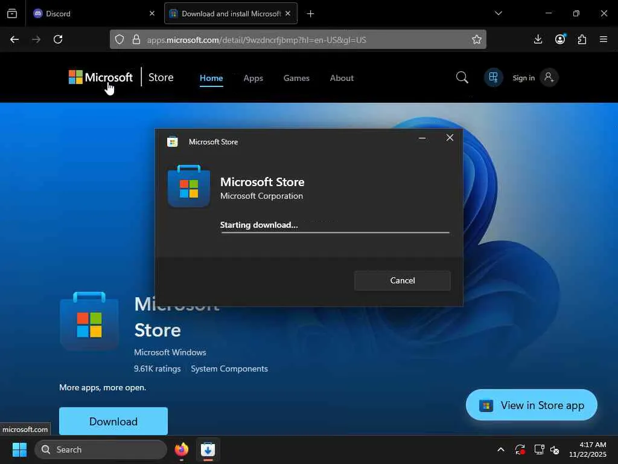Click the Windows Update tray icon

click(x=520, y=449)
